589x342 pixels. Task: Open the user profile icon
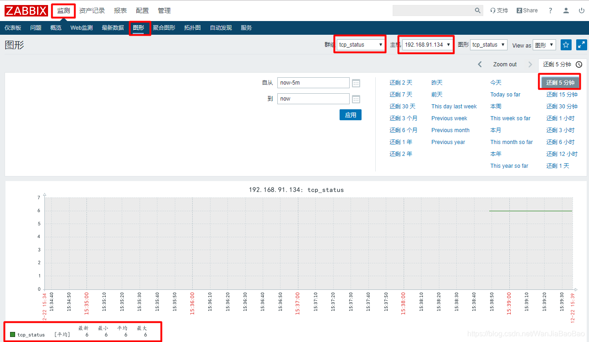click(566, 11)
